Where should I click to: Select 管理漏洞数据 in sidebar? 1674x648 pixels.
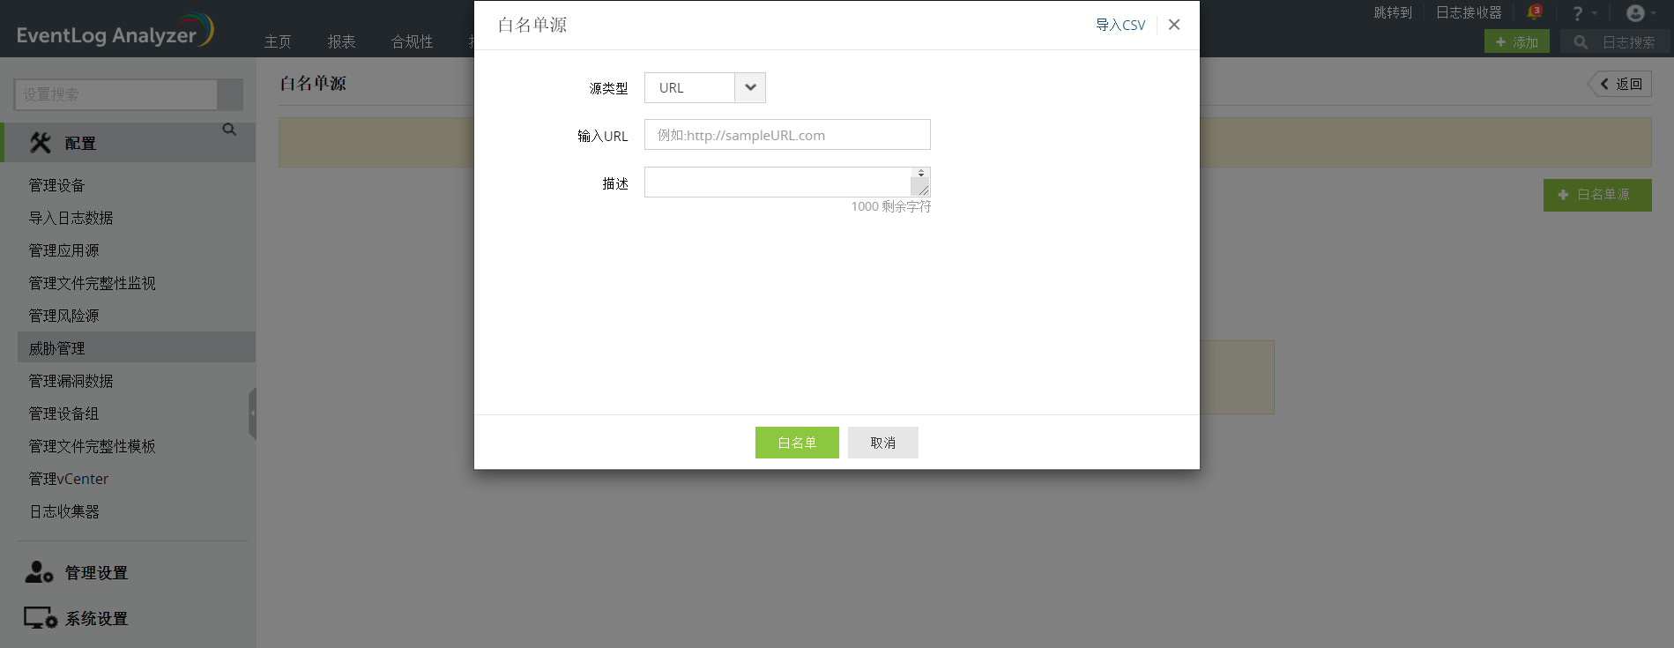[71, 381]
